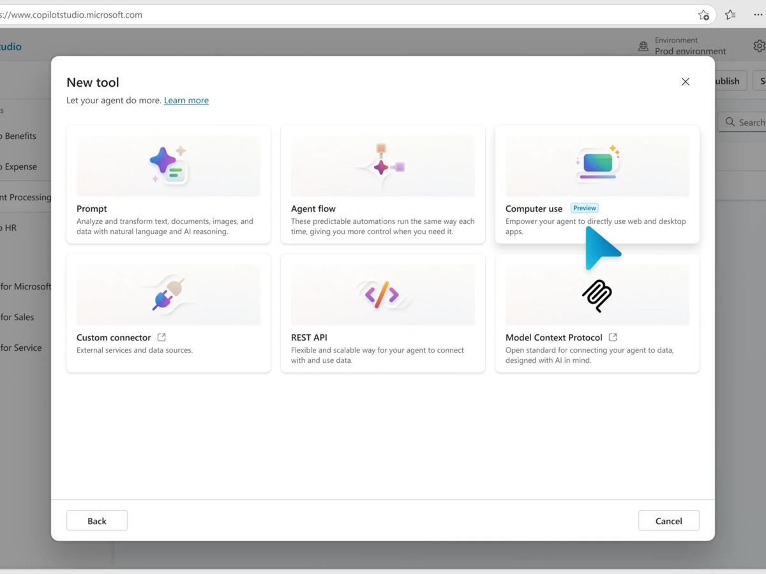This screenshot has height=574, width=766.
Task: Click the Computer use laptop icon
Action: click(x=598, y=162)
